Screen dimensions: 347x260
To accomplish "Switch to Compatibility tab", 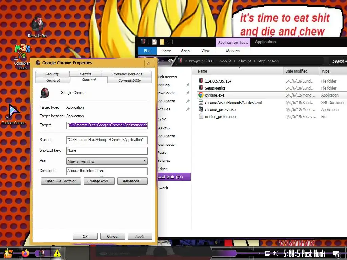I will 129,80.
